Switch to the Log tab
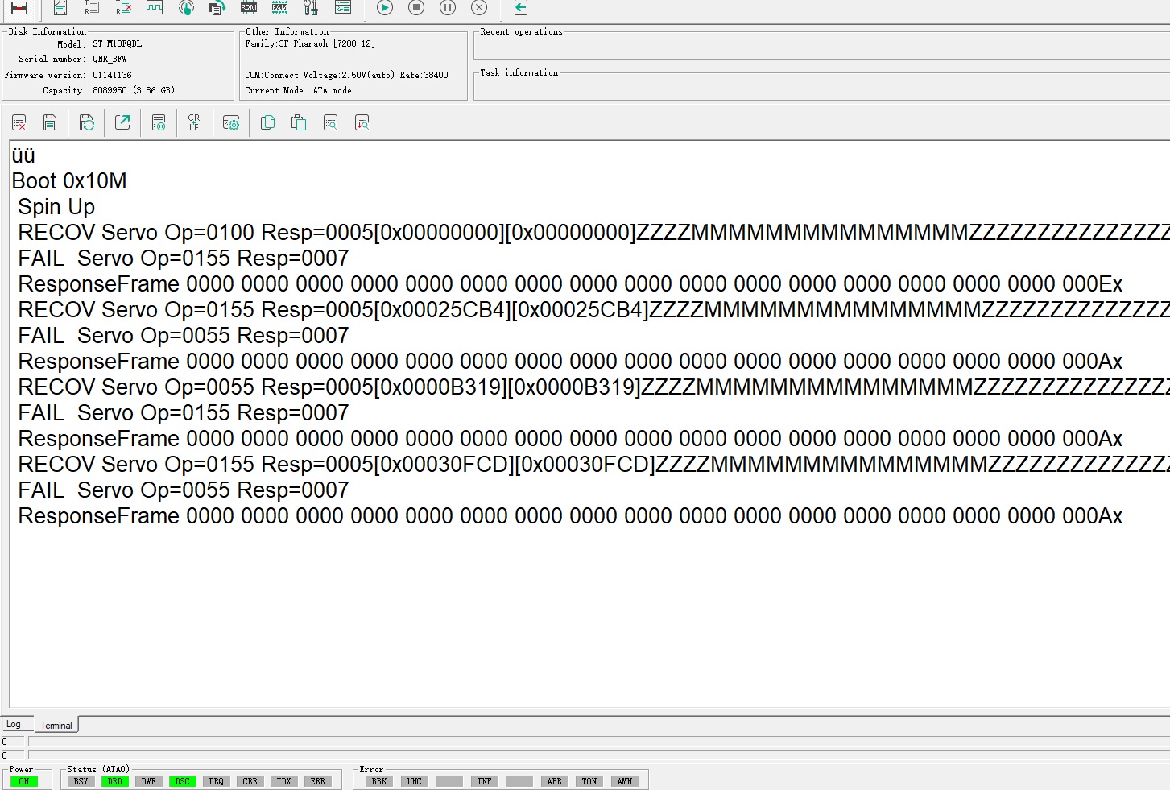Image resolution: width=1170 pixels, height=790 pixels. coord(14,724)
